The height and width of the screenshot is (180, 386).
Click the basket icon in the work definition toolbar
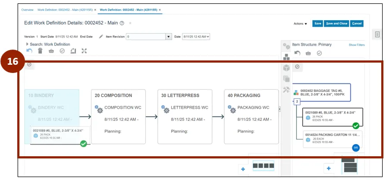pyautogui.click(x=51, y=51)
